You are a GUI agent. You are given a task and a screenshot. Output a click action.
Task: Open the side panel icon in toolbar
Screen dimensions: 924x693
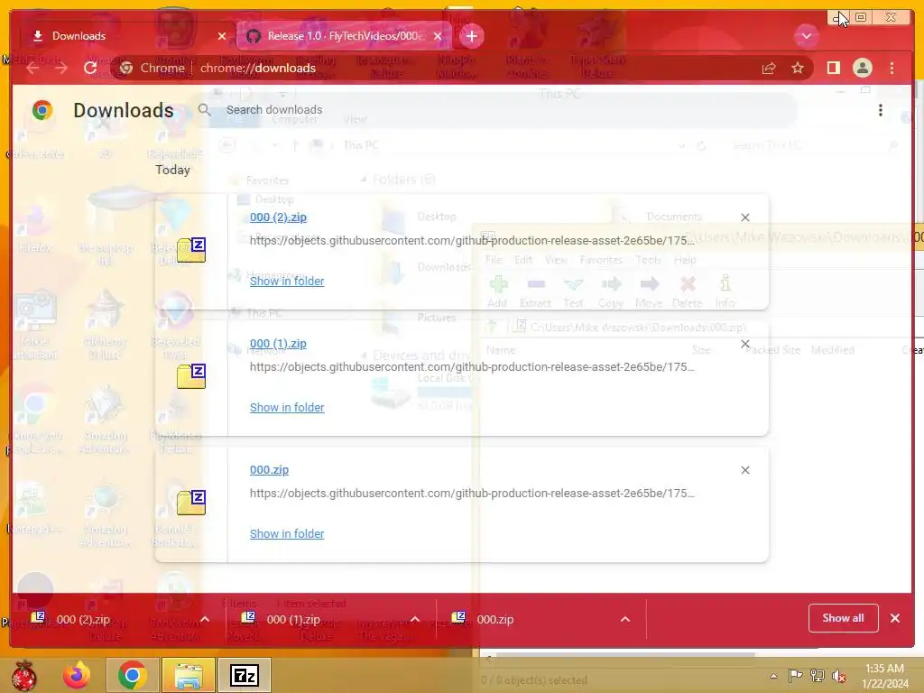click(833, 68)
